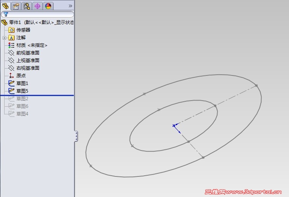Select the 零件1 root part node

click(41, 22)
